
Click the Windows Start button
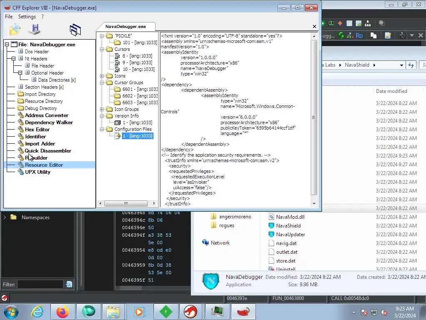[11, 312]
